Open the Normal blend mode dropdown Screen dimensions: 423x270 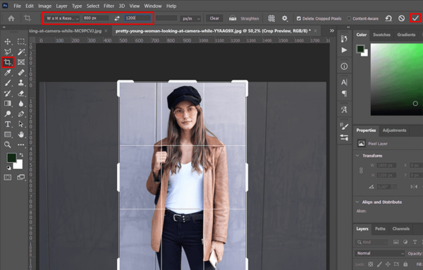380,253
